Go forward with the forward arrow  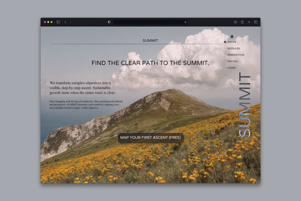click(x=71, y=22)
